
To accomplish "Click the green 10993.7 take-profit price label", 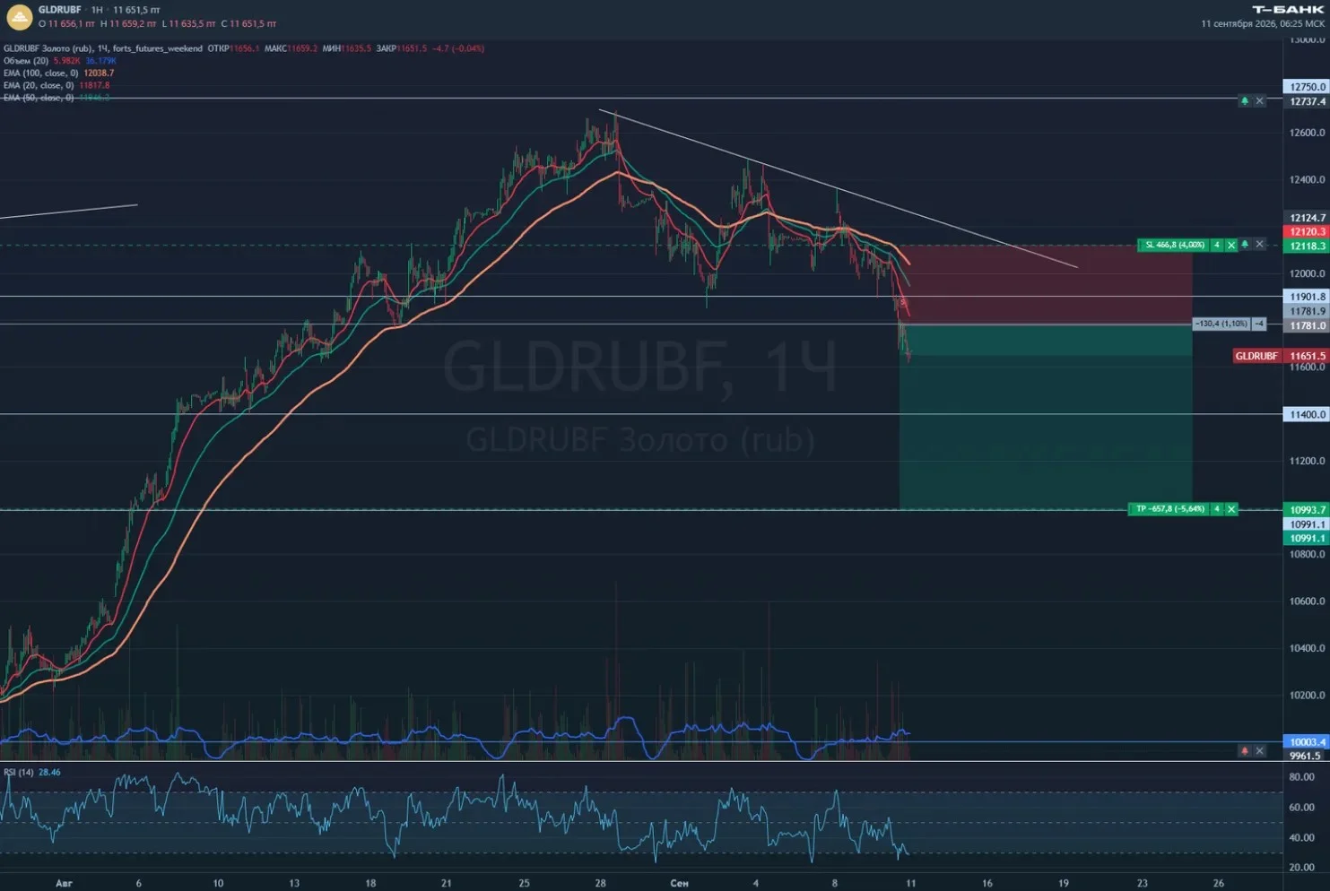I will (x=1307, y=510).
